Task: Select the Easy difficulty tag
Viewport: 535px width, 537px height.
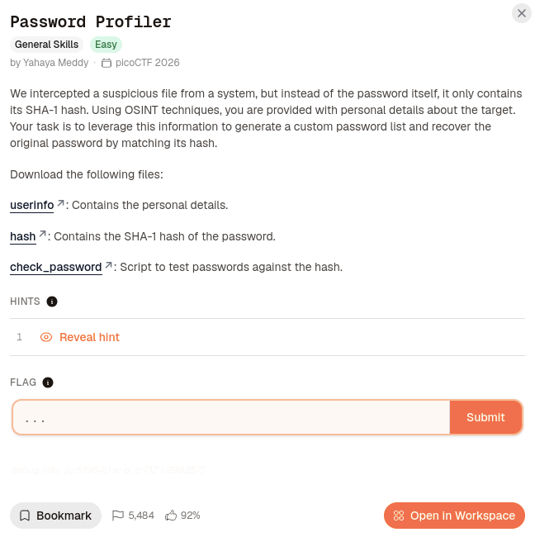Action: (106, 45)
